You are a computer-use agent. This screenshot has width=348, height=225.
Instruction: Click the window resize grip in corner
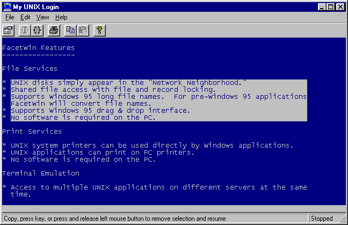[343, 220]
